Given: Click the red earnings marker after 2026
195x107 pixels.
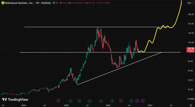Looking at the screenshot, I should tap(121, 101).
